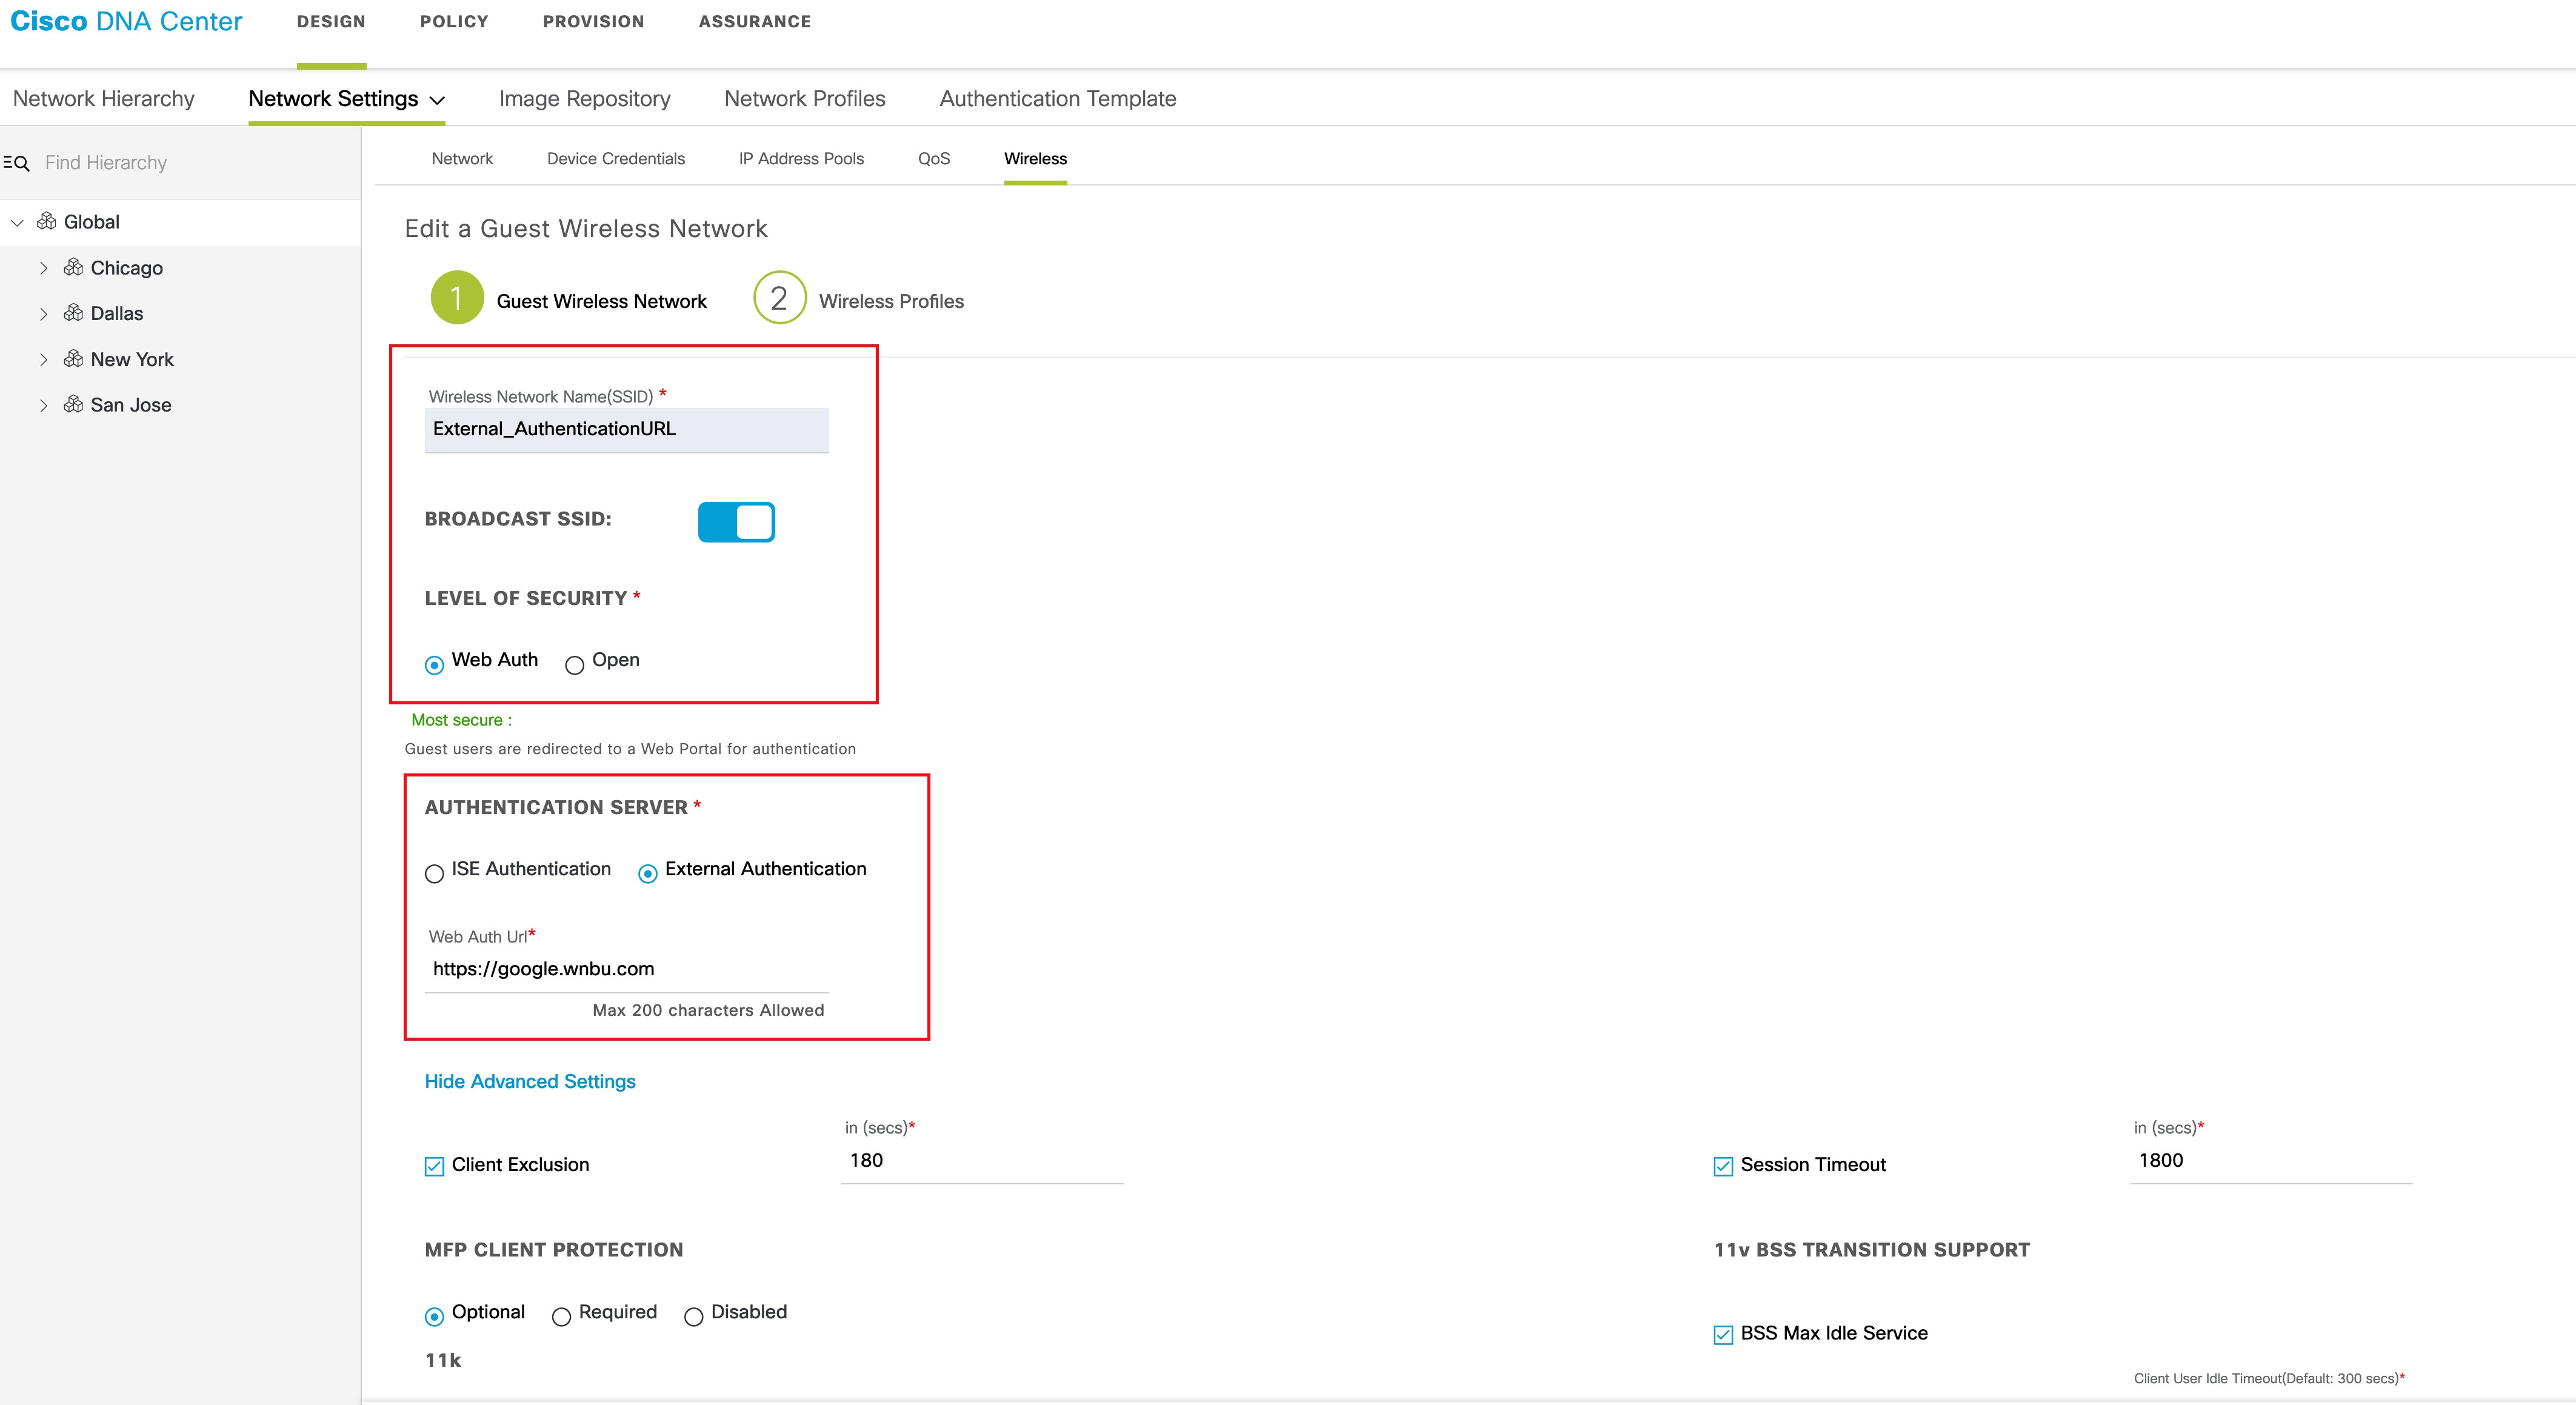
Task: Switch to Network Profiles tab
Action: click(805, 98)
